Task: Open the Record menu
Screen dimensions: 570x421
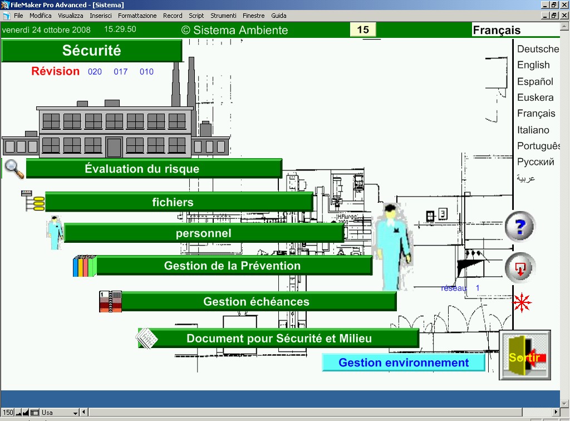Action: [173, 16]
